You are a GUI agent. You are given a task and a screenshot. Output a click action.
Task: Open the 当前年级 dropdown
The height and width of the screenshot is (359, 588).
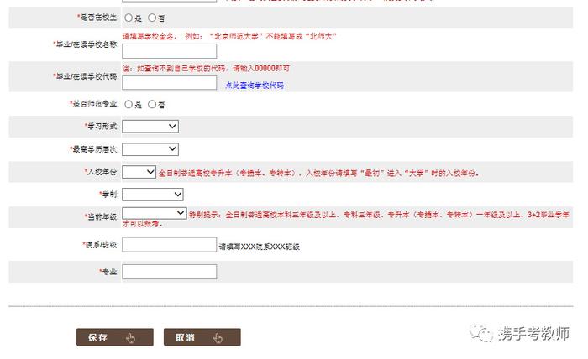[155, 214]
